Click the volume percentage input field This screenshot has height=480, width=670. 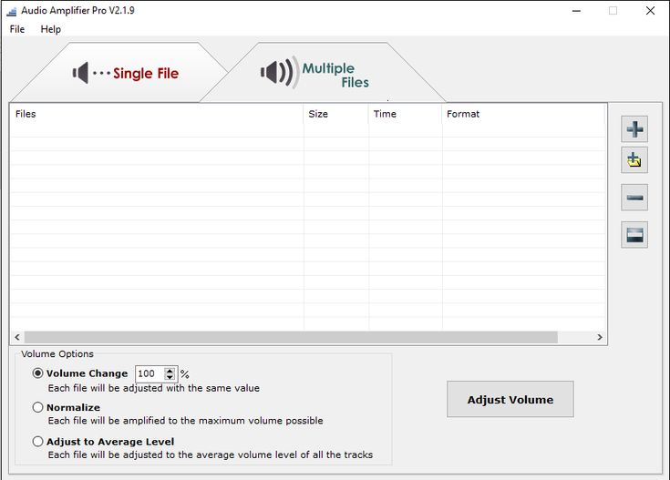tap(150, 373)
